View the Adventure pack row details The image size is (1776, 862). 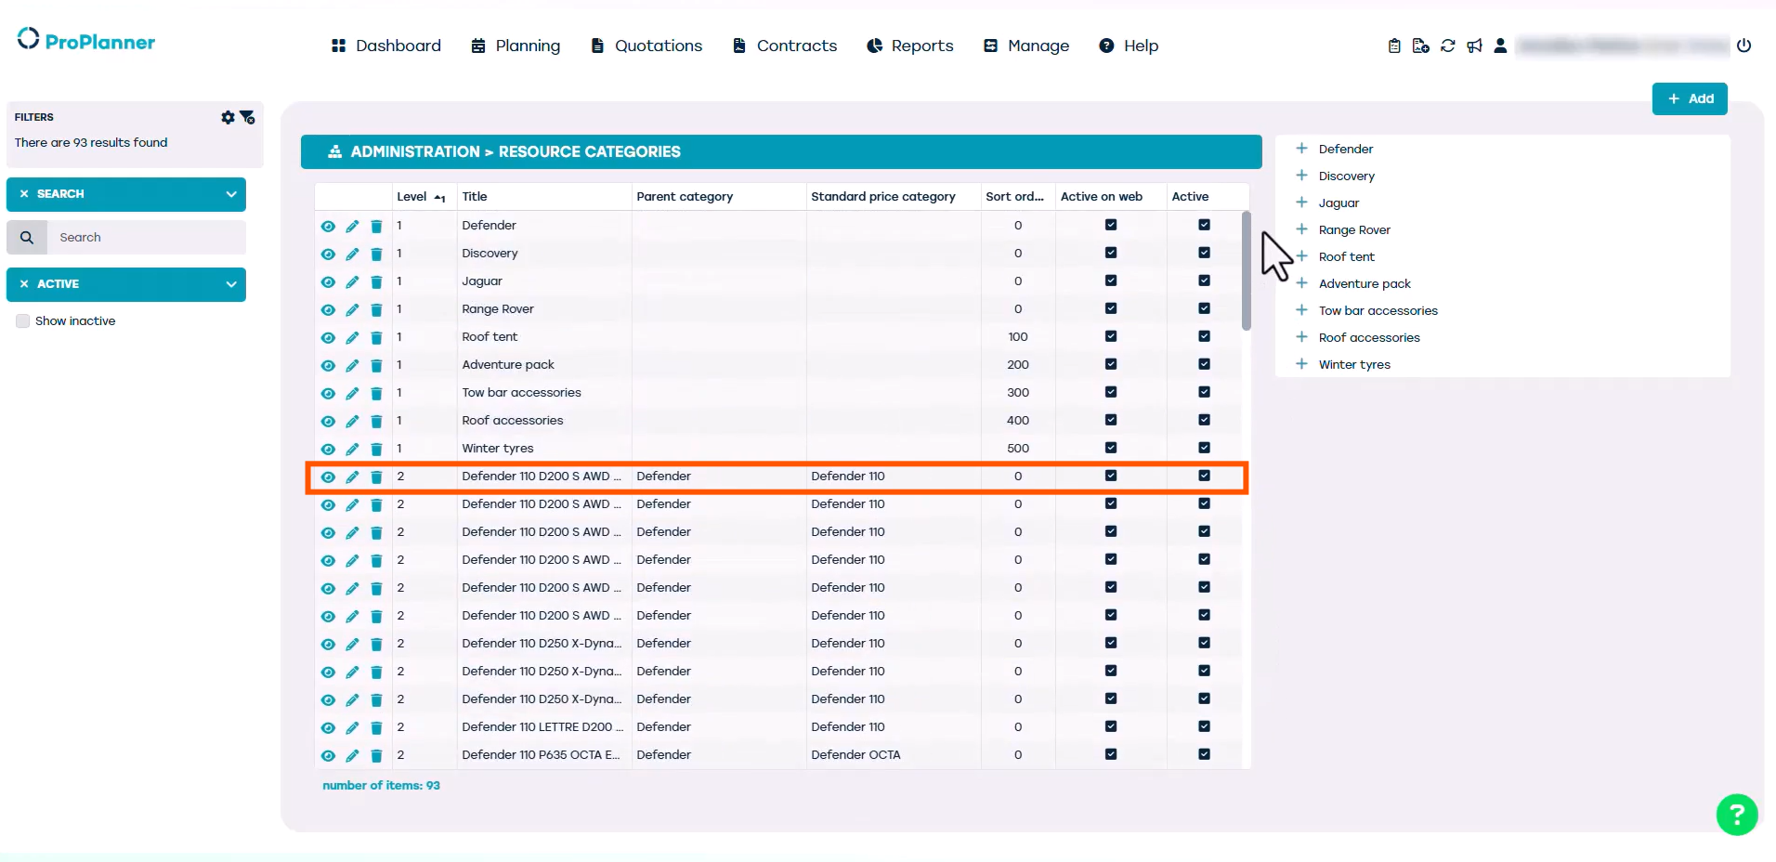(328, 365)
